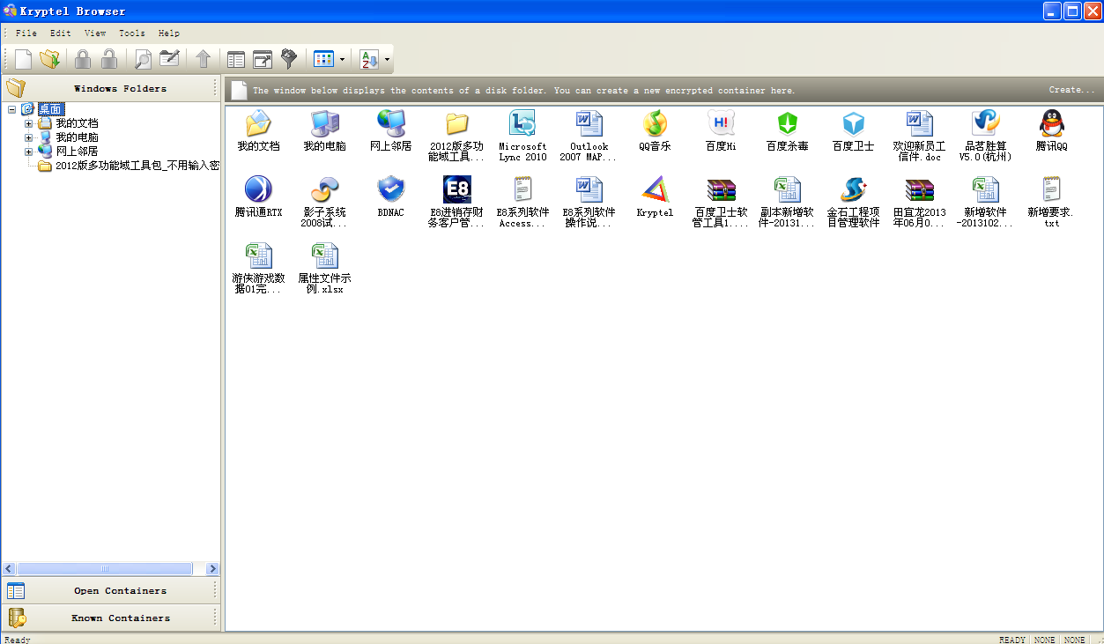Switch to the Open Containers panel
This screenshot has width=1104, height=644.
[110, 590]
